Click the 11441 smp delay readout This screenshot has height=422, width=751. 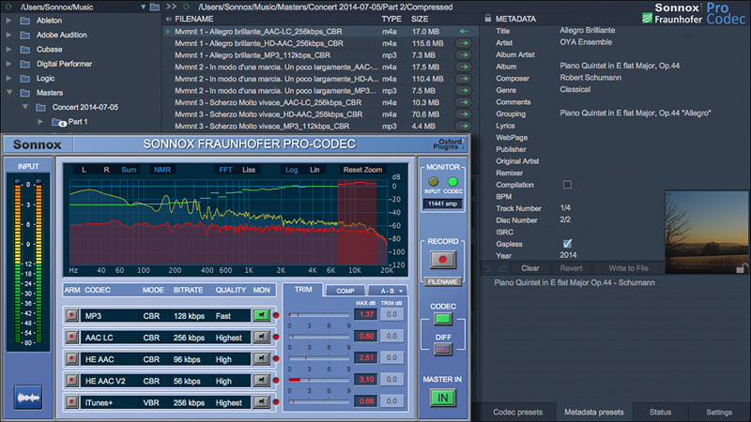[x=442, y=203]
